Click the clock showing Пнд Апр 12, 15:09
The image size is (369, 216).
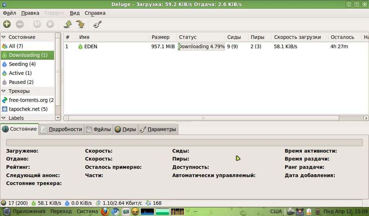click(346, 212)
